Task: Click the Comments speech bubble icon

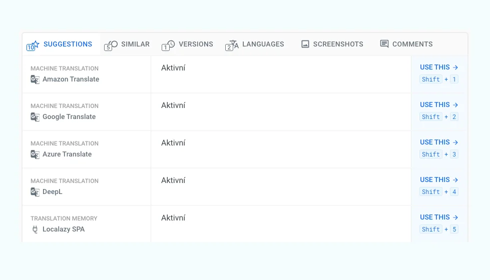Action: pos(384,44)
